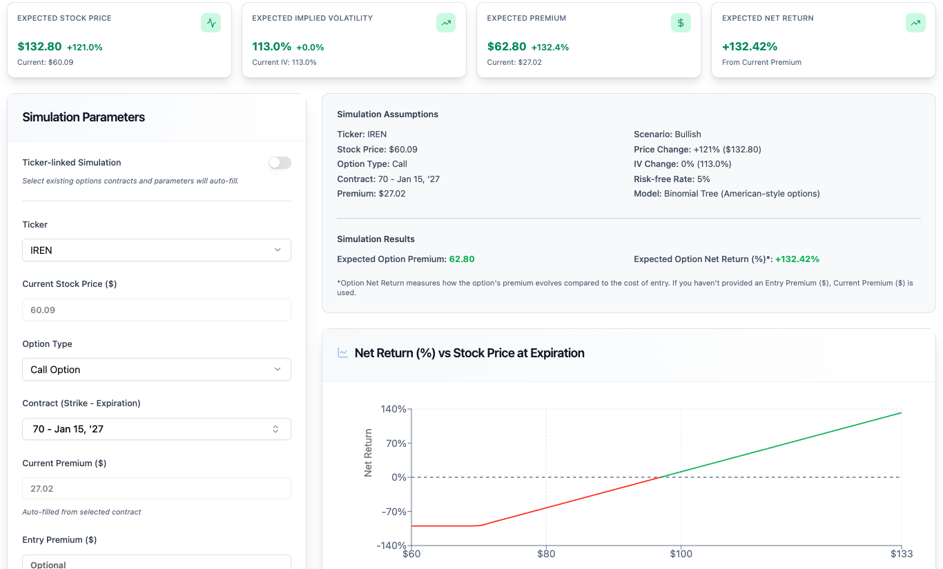Click the +132.42% Expected Option Net Return value

tap(797, 259)
